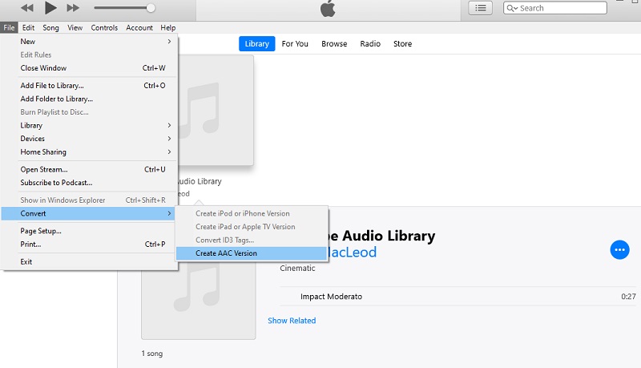Click the Show Related link
Image resolution: width=641 pixels, height=368 pixels.
(x=292, y=321)
